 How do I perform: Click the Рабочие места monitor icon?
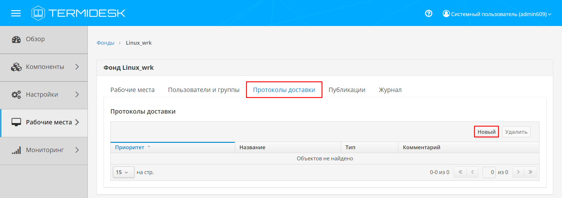(x=16, y=122)
